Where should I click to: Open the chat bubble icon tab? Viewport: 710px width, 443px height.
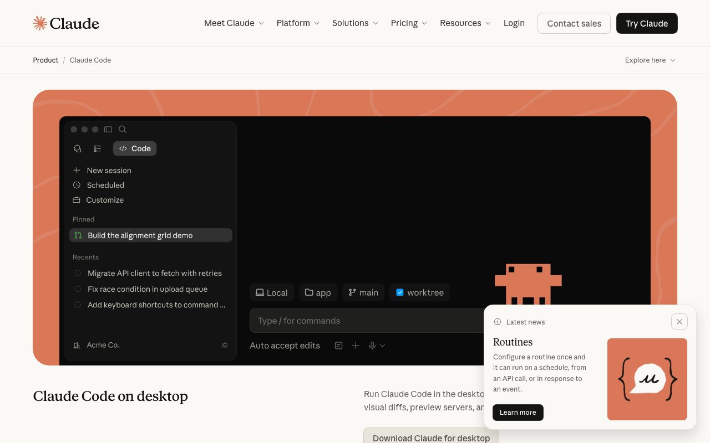[x=78, y=148]
